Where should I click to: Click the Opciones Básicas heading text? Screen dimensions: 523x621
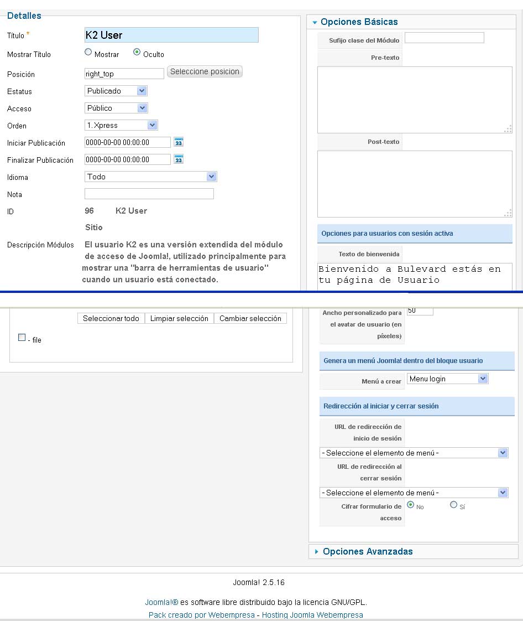pos(359,22)
